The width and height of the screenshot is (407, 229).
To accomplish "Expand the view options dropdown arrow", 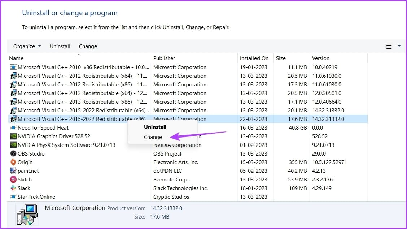I will 399,46.
